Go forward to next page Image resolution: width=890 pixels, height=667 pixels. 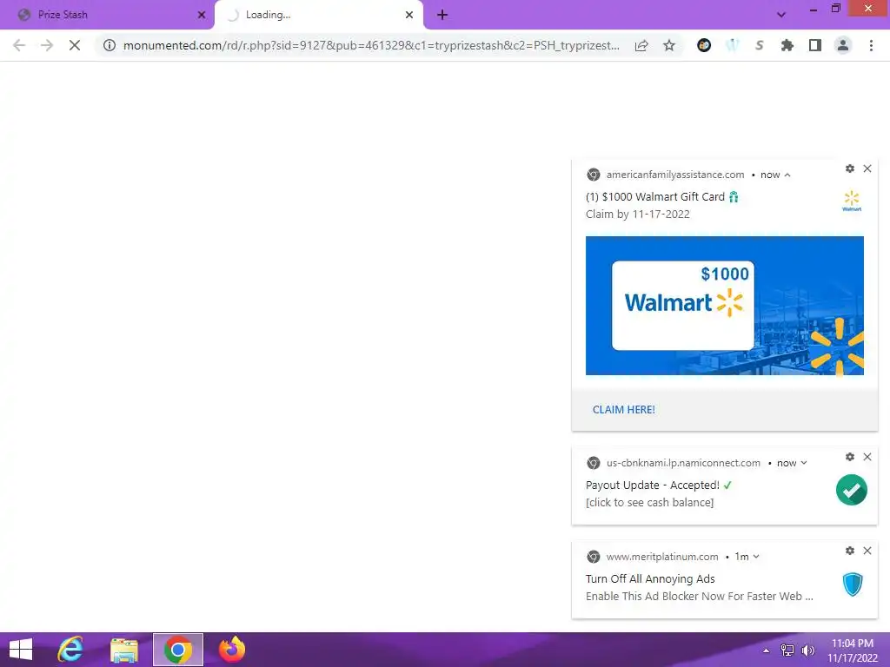point(47,45)
